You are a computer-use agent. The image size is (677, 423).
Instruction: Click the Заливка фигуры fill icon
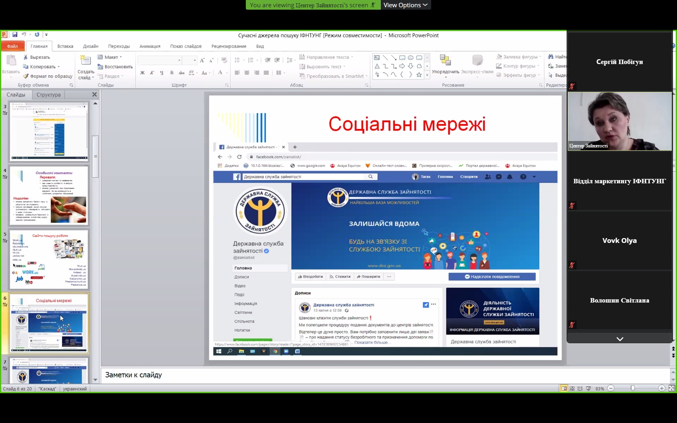[500, 56]
